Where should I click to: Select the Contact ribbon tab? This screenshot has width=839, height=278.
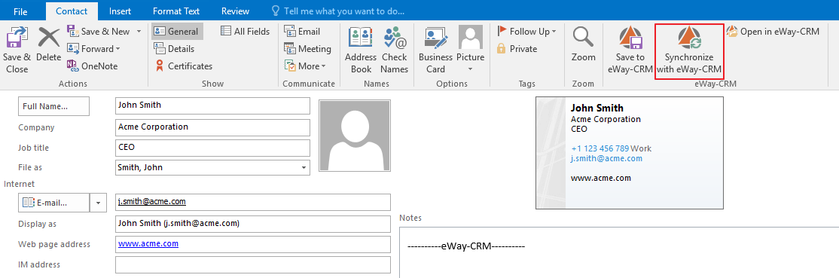tap(72, 11)
